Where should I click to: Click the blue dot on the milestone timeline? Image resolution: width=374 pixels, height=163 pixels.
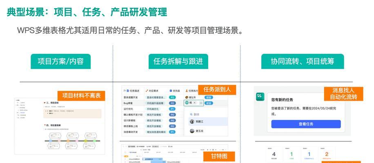pyautogui.click(x=51, y=141)
